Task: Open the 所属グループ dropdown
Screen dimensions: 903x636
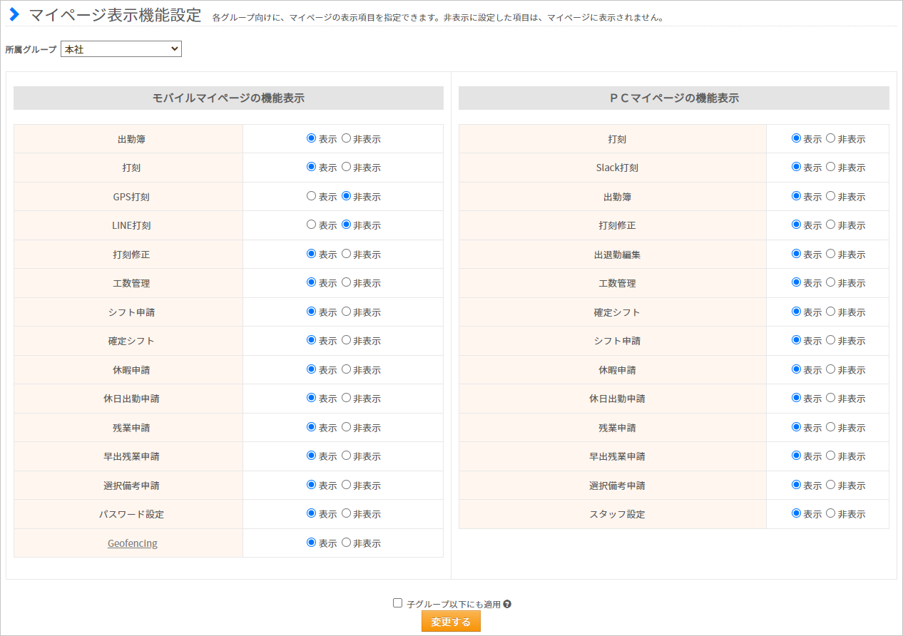Action: point(121,49)
